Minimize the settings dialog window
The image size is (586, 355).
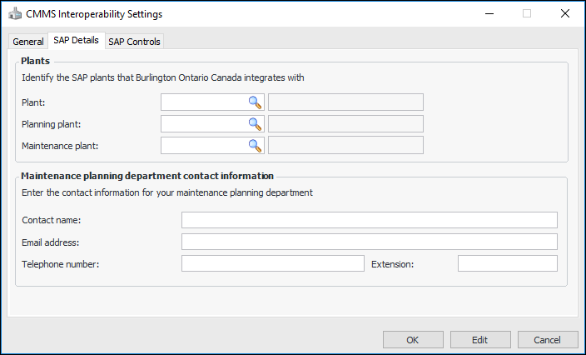click(x=488, y=14)
